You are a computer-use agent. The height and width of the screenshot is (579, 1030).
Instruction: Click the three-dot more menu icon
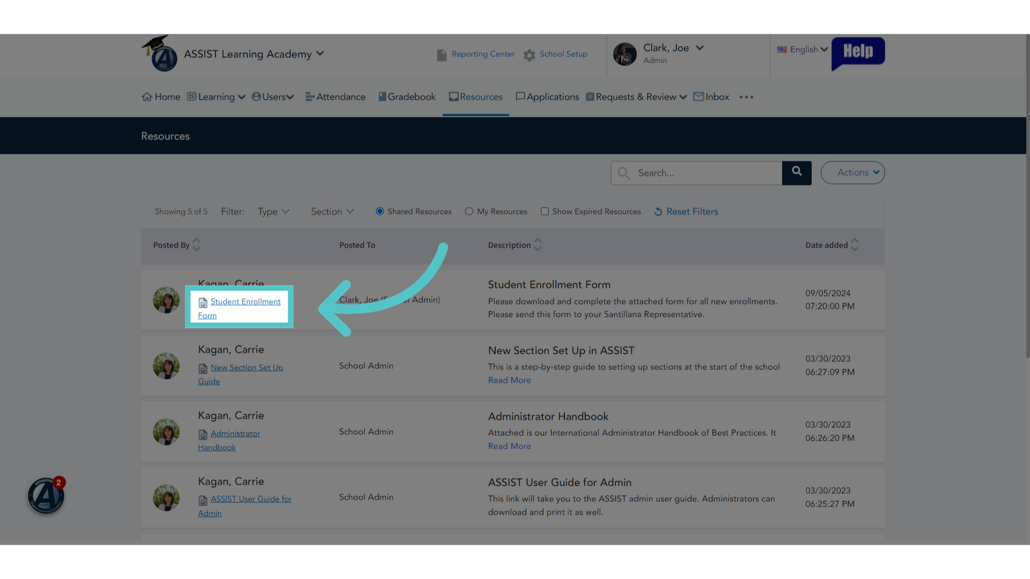coord(746,97)
